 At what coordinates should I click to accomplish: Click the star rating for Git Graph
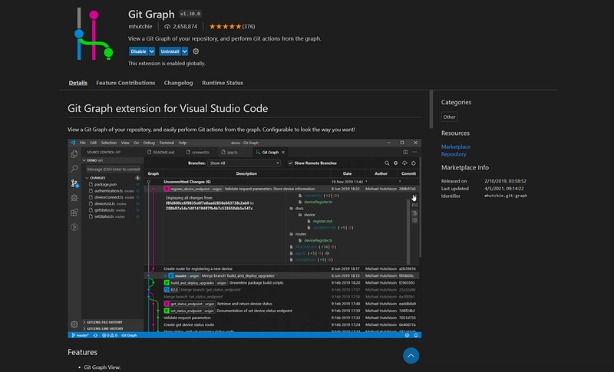tap(225, 27)
